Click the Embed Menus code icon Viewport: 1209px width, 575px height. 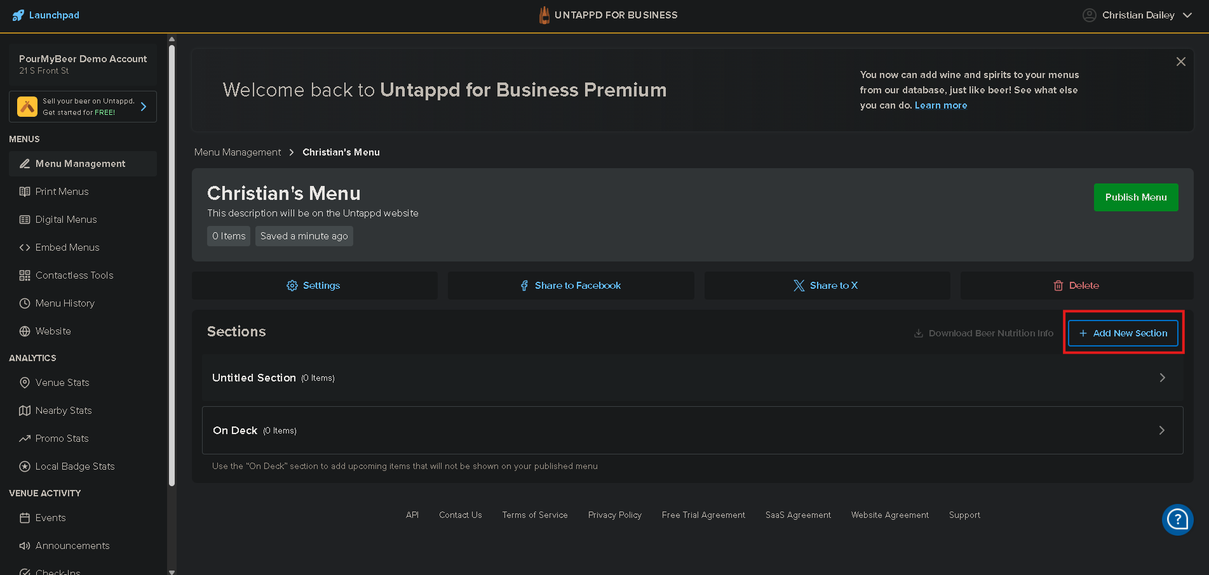coord(25,248)
